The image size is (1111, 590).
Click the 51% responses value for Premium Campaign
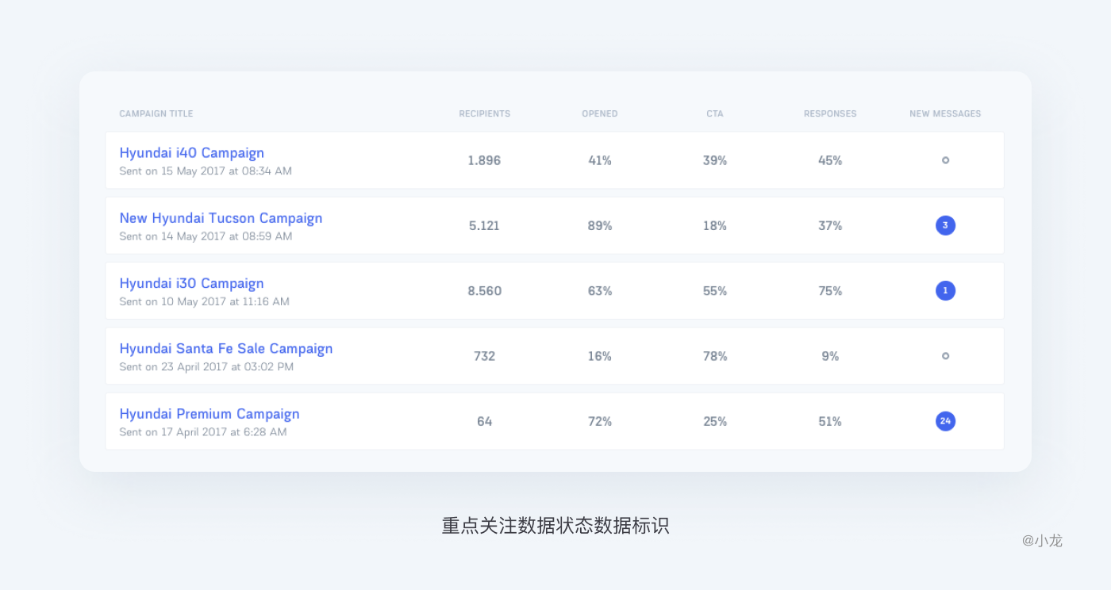coord(830,421)
